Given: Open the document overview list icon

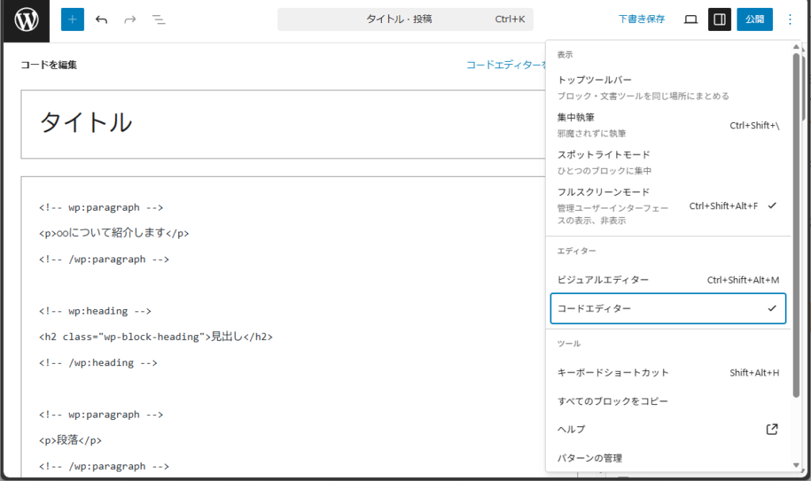Looking at the screenshot, I should click(158, 19).
